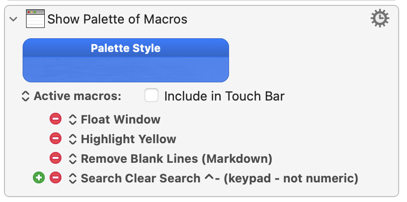Click the Include in Touch Bar label
This screenshot has height=202, width=407.
click(224, 96)
